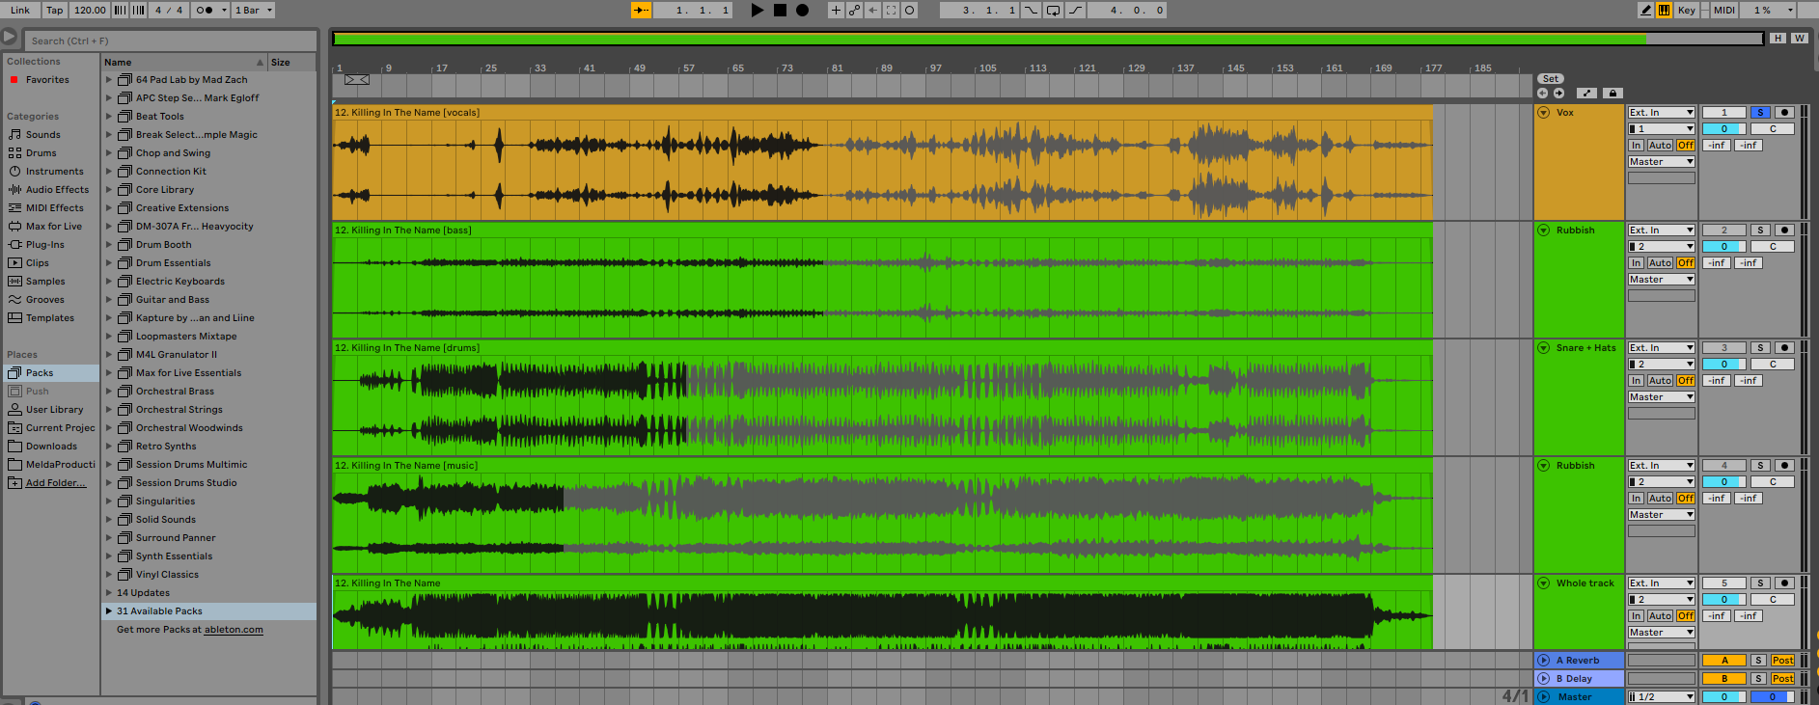Click the MIDI Arrangement Overdub plus icon

(836, 10)
